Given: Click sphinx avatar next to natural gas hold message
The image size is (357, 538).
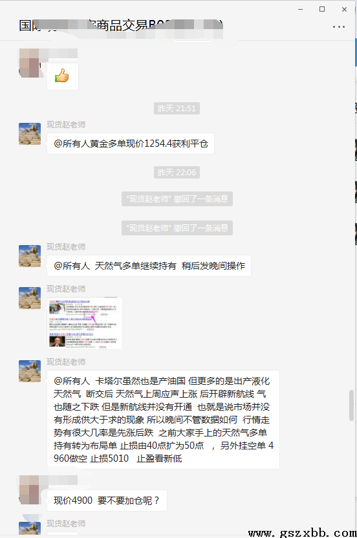Looking at the screenshot, I should (30, 256).
